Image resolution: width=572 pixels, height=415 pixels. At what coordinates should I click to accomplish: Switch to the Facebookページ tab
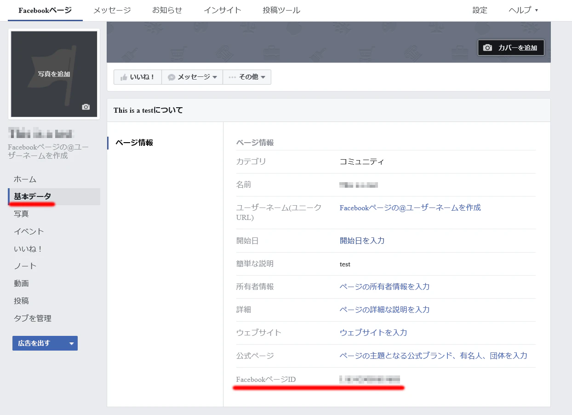[x=45, y=10]
